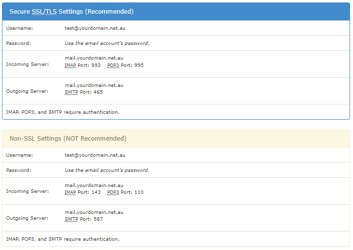
Task: Click the IMAP abbreviation beside port 993
Action: 70,65
